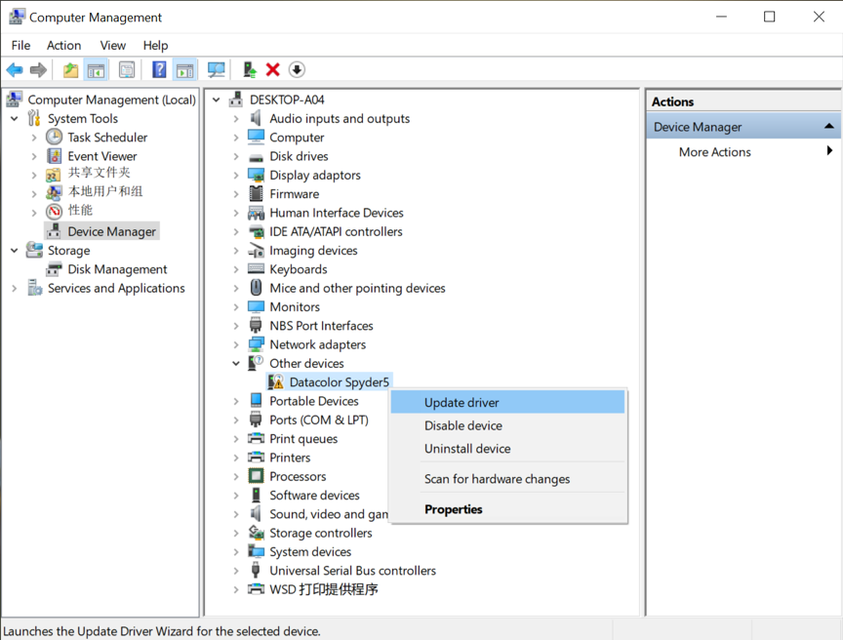Click the Audio inputs and outputs speaker icon
The image size is (843, 640).
[x=256, y=118]
